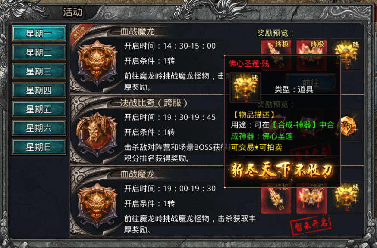Click the 佛心圣莲·残 tooltip item thumbnail
The width and height of the screenshot is (377, 248).
point(245,88)
